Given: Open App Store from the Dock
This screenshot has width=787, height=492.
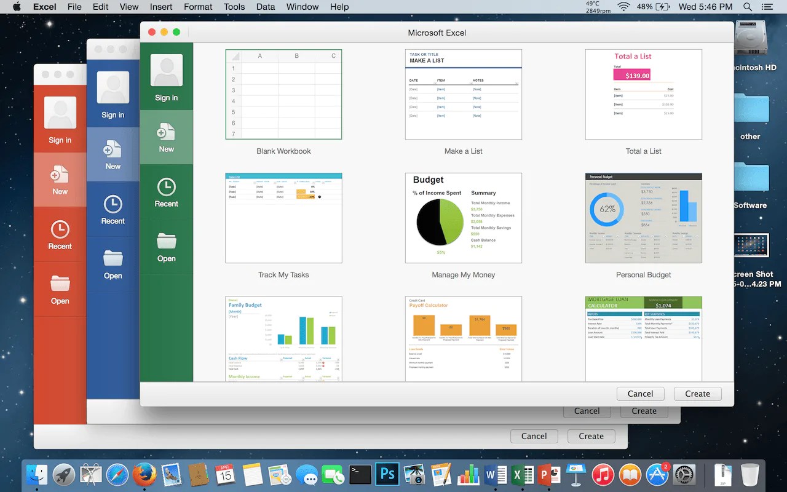Looking at the screenshot, I should pos(657,475).
